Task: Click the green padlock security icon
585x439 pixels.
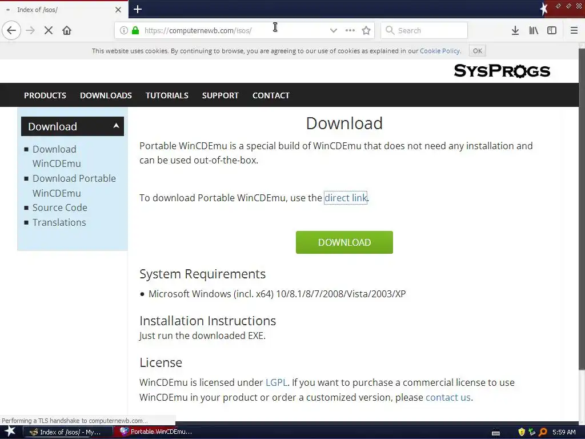Action: pos(135,30)
